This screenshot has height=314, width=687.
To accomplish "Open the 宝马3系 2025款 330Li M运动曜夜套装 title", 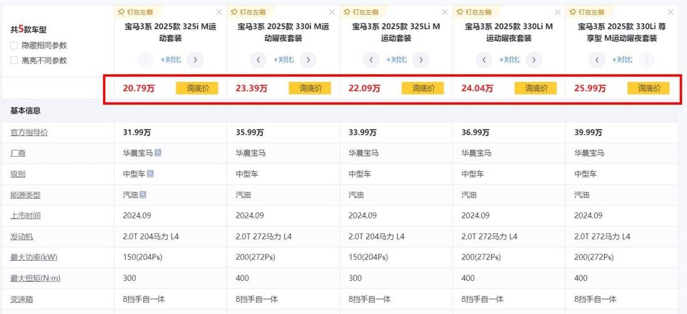I will coord(509,31).
